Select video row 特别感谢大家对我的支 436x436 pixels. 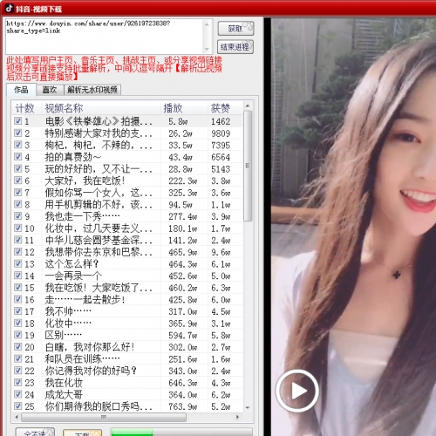click(127, 133)
